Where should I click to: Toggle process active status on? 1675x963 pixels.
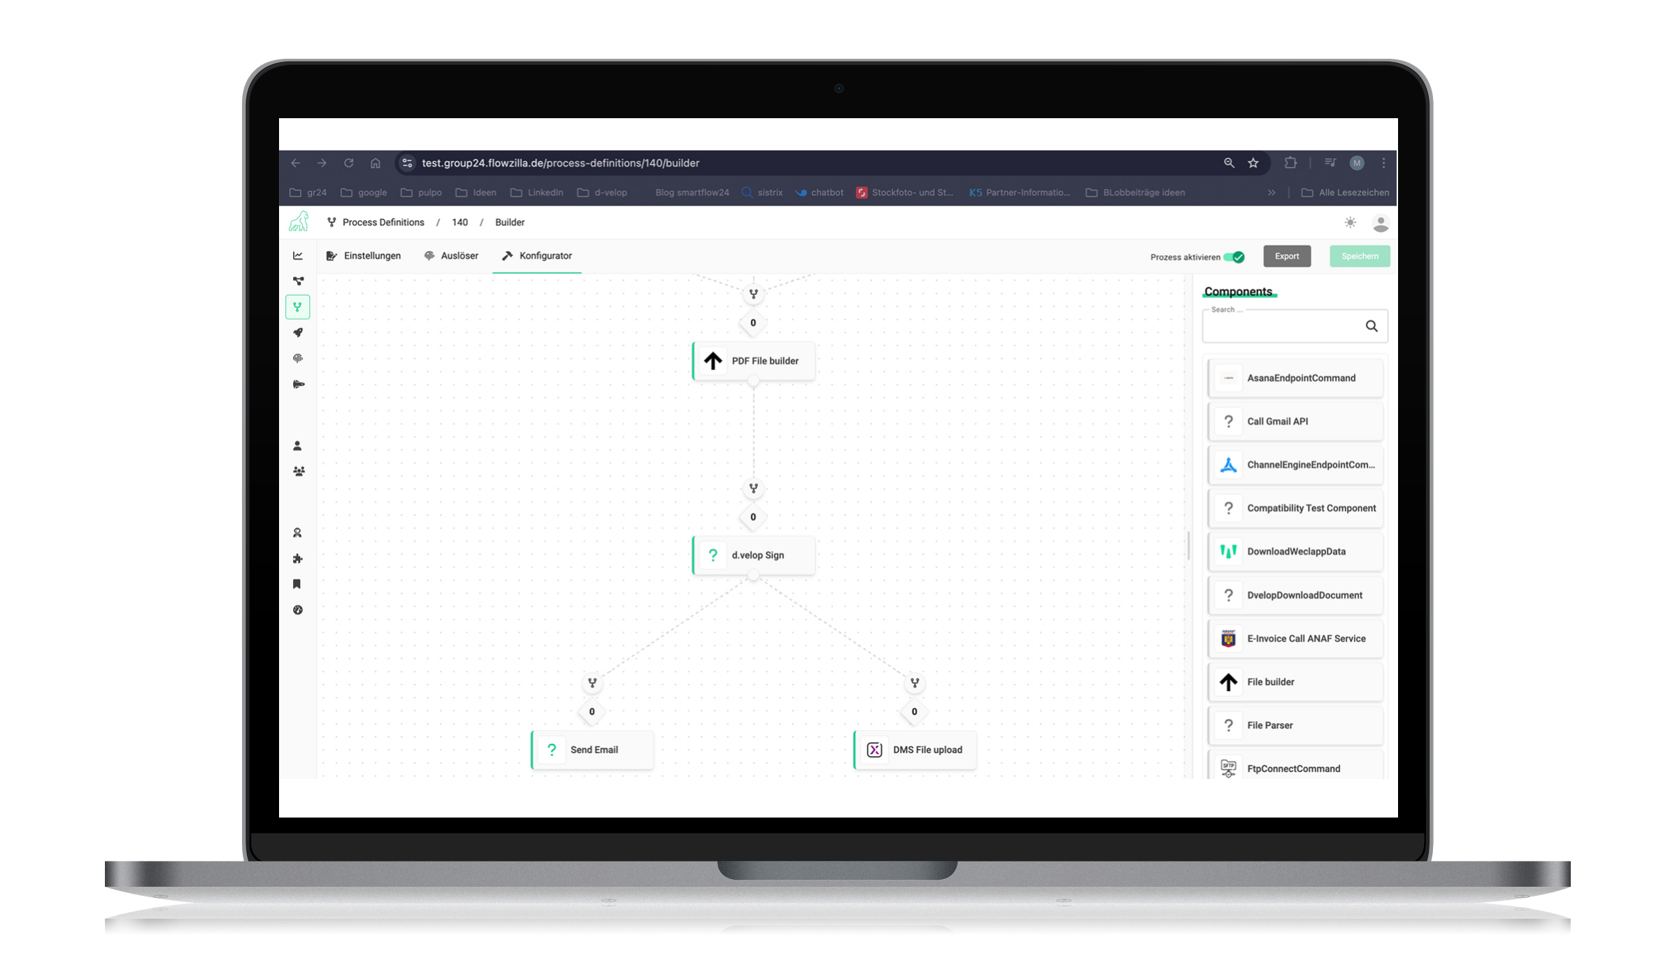click(x=1236, y=257)
